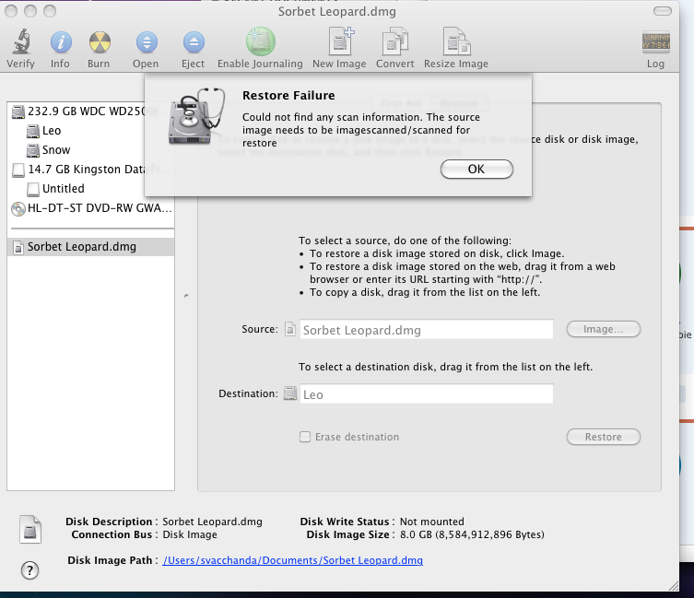Click the Eject toolbar icon
Image resolution: width=694 pixels, height=598 pixels.
[194, 42]
